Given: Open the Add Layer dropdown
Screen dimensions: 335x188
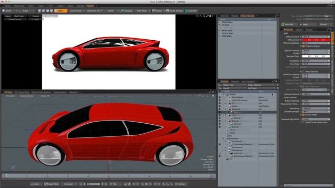Looking at the screenshot, I should [x=261, y=88].
